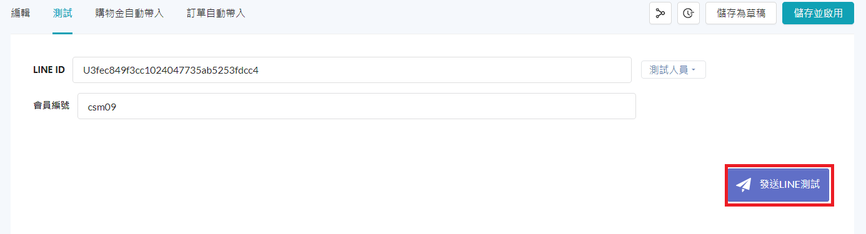Switch to the 編輯 tab
Viewport: 866px width, 234px height.
click(21, 13)
